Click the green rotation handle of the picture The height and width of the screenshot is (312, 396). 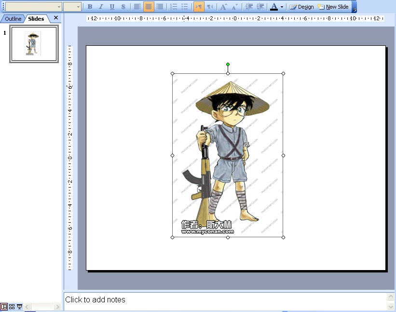coord(228,64)
